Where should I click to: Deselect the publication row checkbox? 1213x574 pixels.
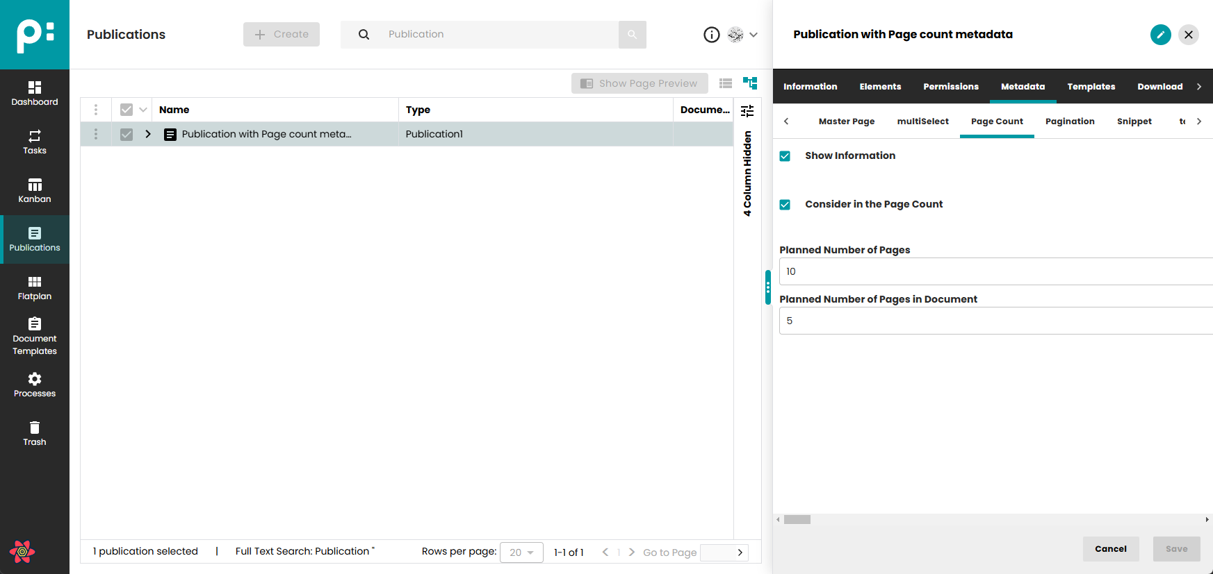(127, 135)
